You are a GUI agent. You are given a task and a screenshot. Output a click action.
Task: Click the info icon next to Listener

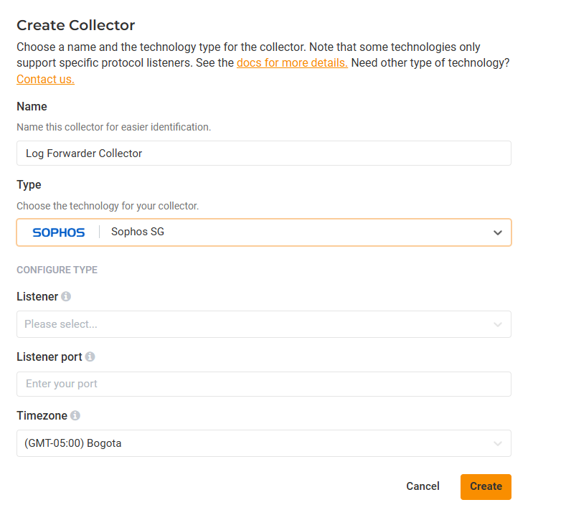pos(66,296)
